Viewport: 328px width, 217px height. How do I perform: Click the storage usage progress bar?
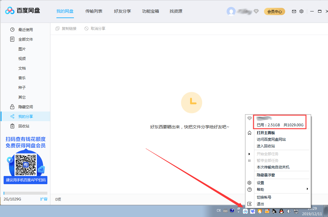(26, 193)
